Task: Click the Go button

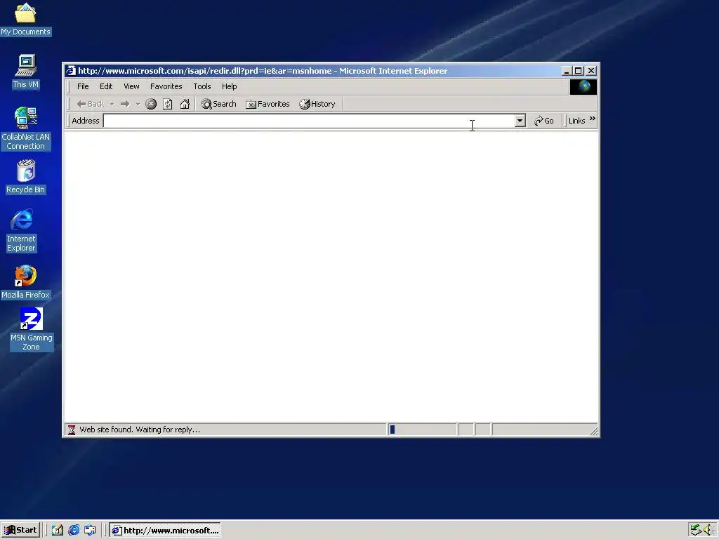Action: pos(544,121)
